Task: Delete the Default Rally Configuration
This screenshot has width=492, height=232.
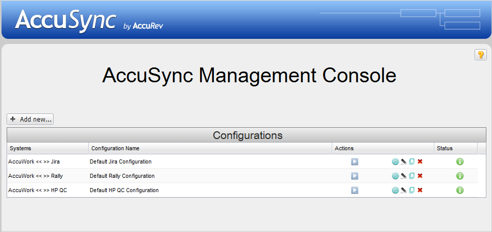Action: pyautogui.click(x=420, y=176)
